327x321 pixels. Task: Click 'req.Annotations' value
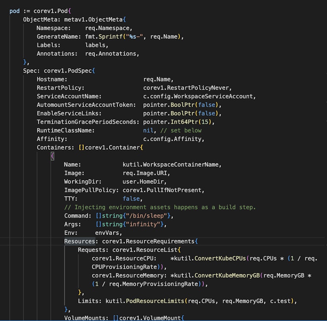(111, 54)
